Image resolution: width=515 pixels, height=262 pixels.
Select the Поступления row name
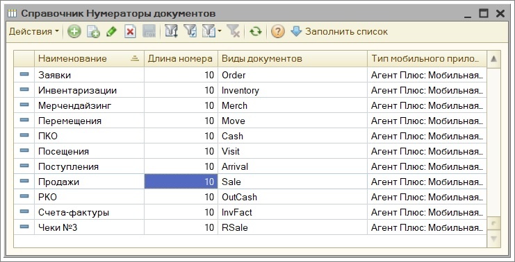[68, 167]
